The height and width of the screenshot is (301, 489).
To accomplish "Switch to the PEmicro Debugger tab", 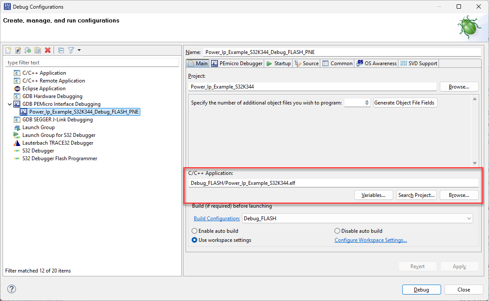I will point(236,63).
